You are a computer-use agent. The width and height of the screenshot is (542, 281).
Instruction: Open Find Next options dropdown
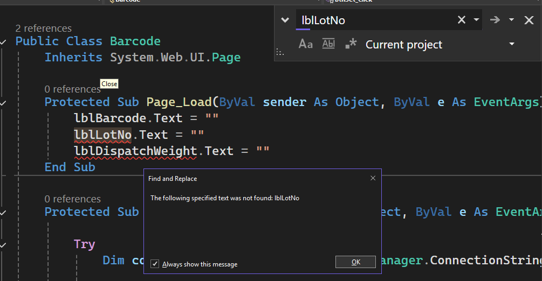(511, 20)
